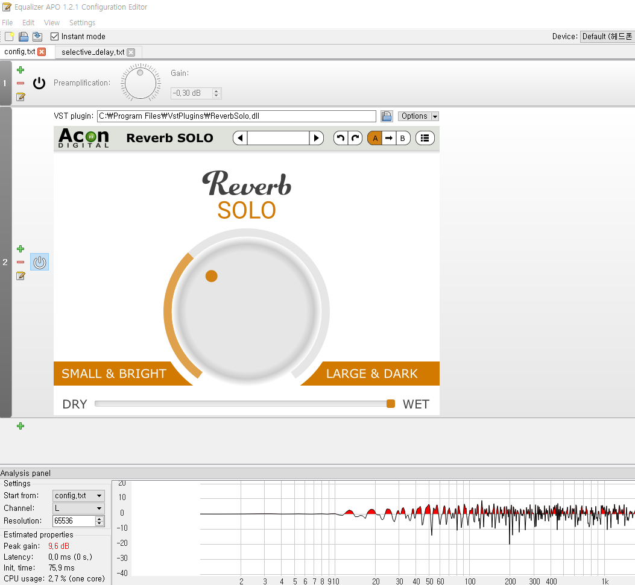Increase Gain with the up arrow

216,90
